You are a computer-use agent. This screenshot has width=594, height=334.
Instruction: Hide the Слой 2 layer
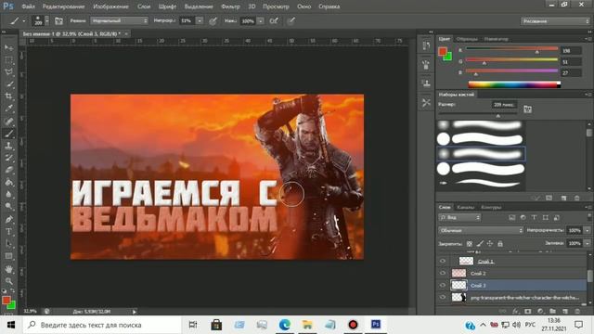(443, 273)
